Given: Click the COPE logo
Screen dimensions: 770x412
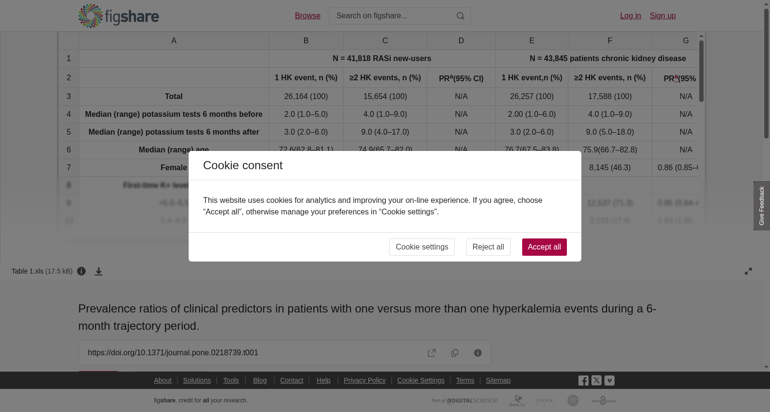Looking at the screenshot, I should tap(545, 400).
